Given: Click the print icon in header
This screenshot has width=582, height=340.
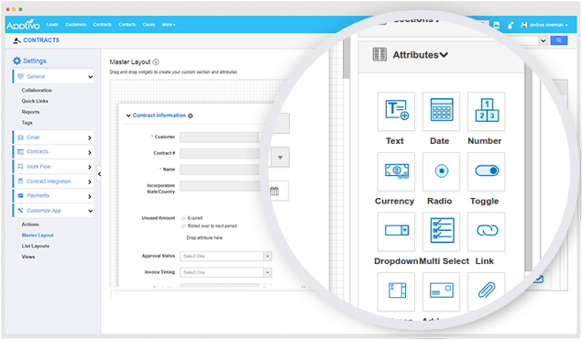Looking at the screenshot, I should pos(497,26).
